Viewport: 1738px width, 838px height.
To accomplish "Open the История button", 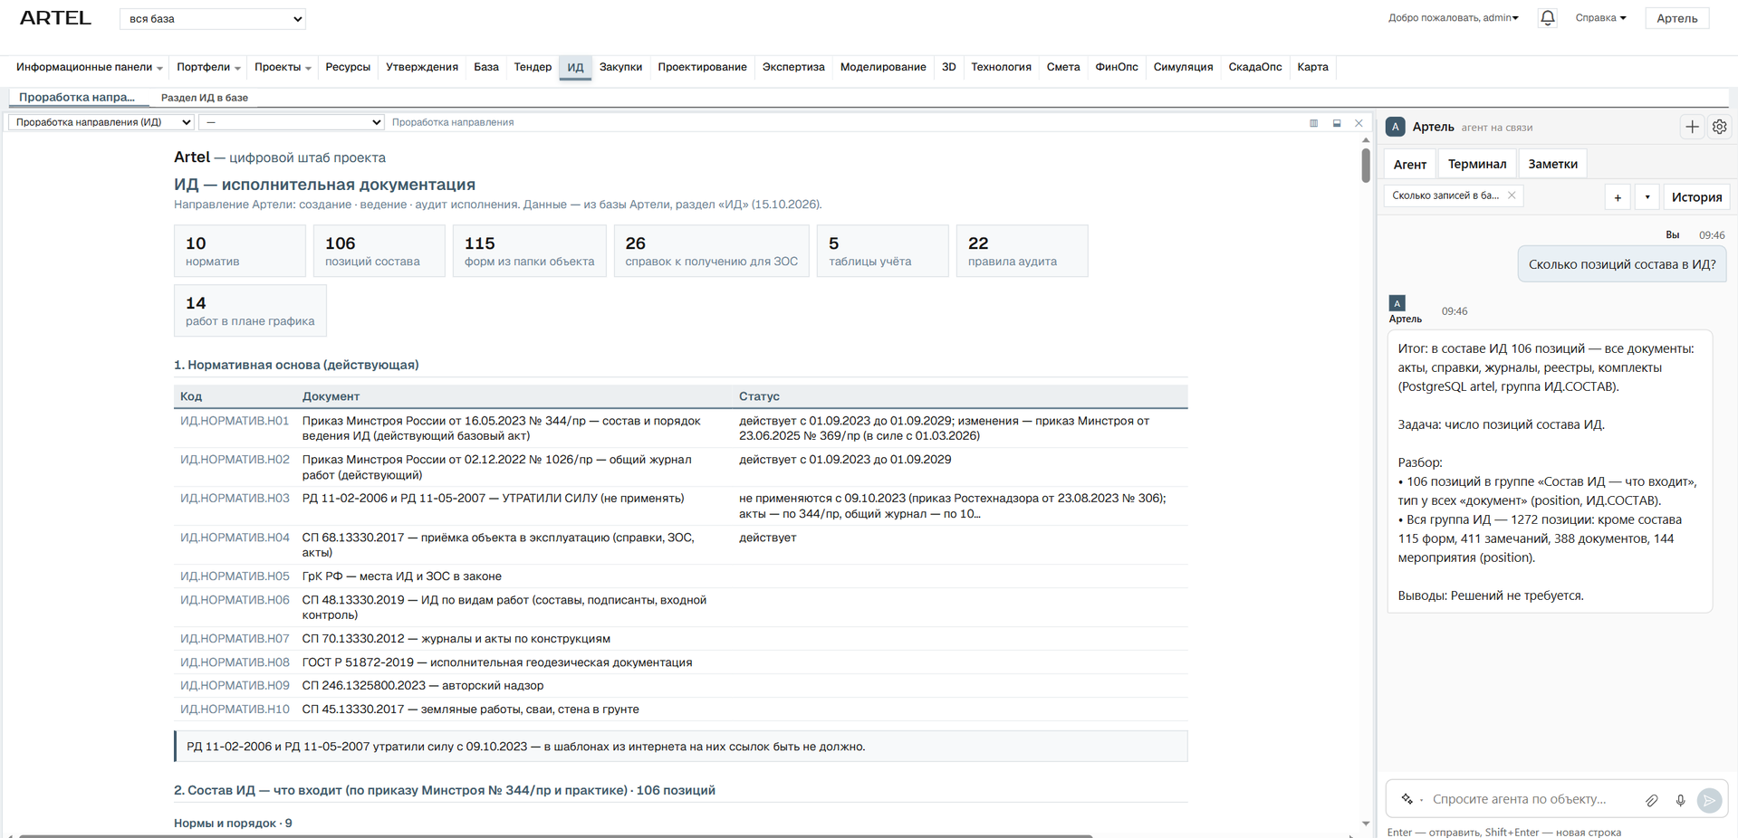I will coord(1696,197).
